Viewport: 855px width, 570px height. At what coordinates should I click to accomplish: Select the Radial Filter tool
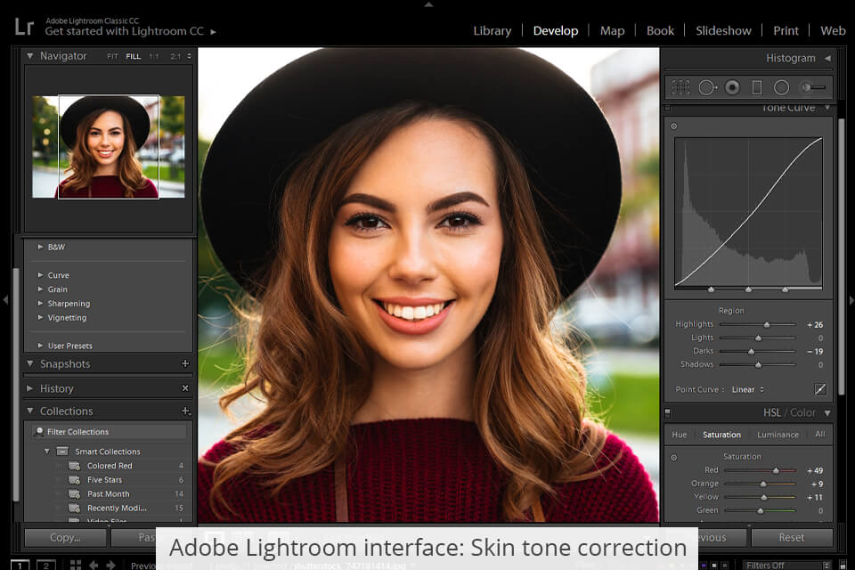point(781,87)
